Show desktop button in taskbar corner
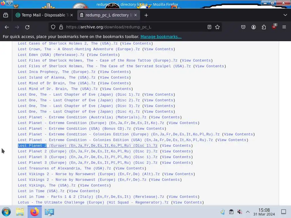 284,212
